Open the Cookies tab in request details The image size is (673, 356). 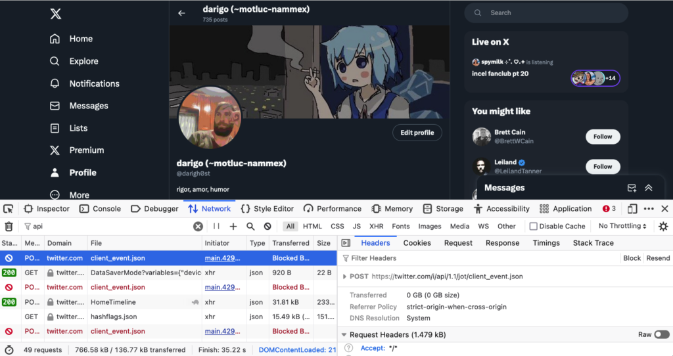click(417, 243)
